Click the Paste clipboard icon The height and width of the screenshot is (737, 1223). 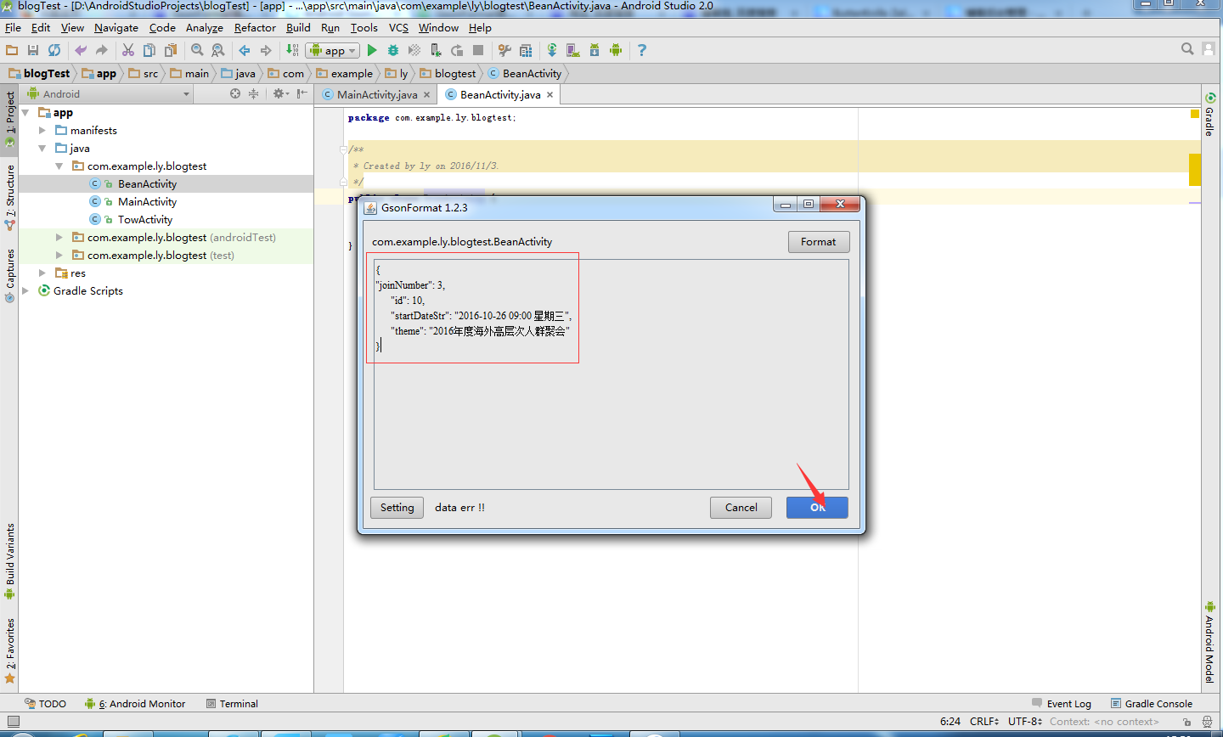171,50
